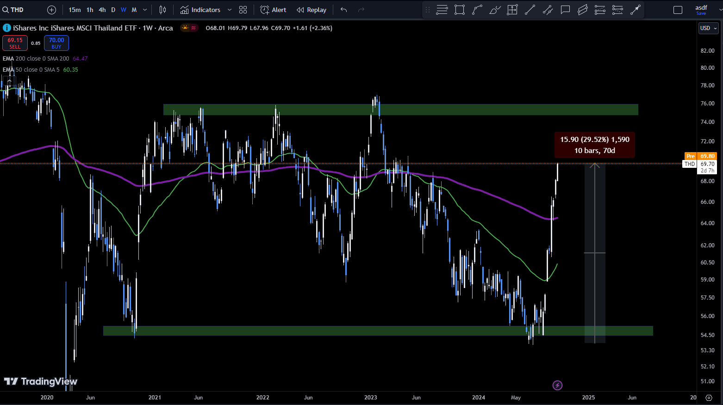Image resolution: width=723 pixels, height=405 pixels.
Task: Switch to the Daily (D) timeframe
Action: coord(113,10)
